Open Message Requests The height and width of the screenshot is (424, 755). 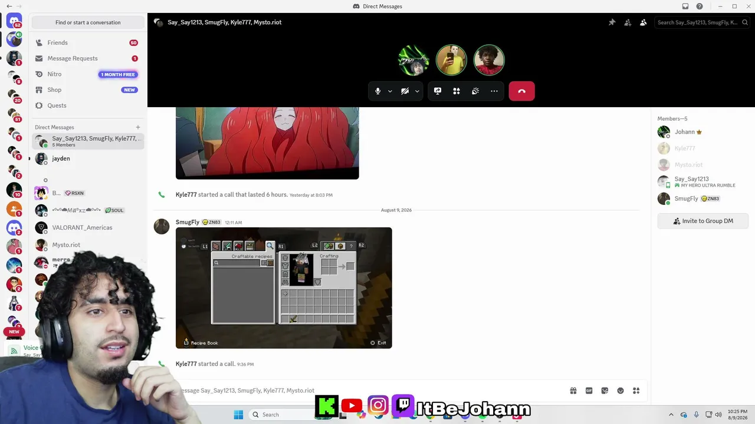click(88, 58)
